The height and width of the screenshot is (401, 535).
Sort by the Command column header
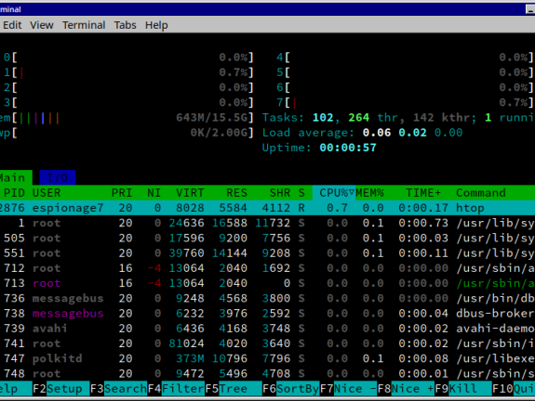click(x=481, y=193)
